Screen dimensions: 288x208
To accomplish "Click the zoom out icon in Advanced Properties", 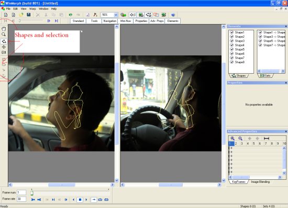I will pyautogui.click(x=240, y=138).
